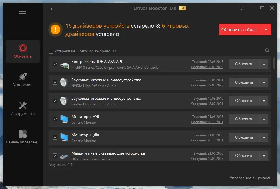
Task: Update the IDE ATA/ATAPI controller driver
Action: (x=244, y=64)
